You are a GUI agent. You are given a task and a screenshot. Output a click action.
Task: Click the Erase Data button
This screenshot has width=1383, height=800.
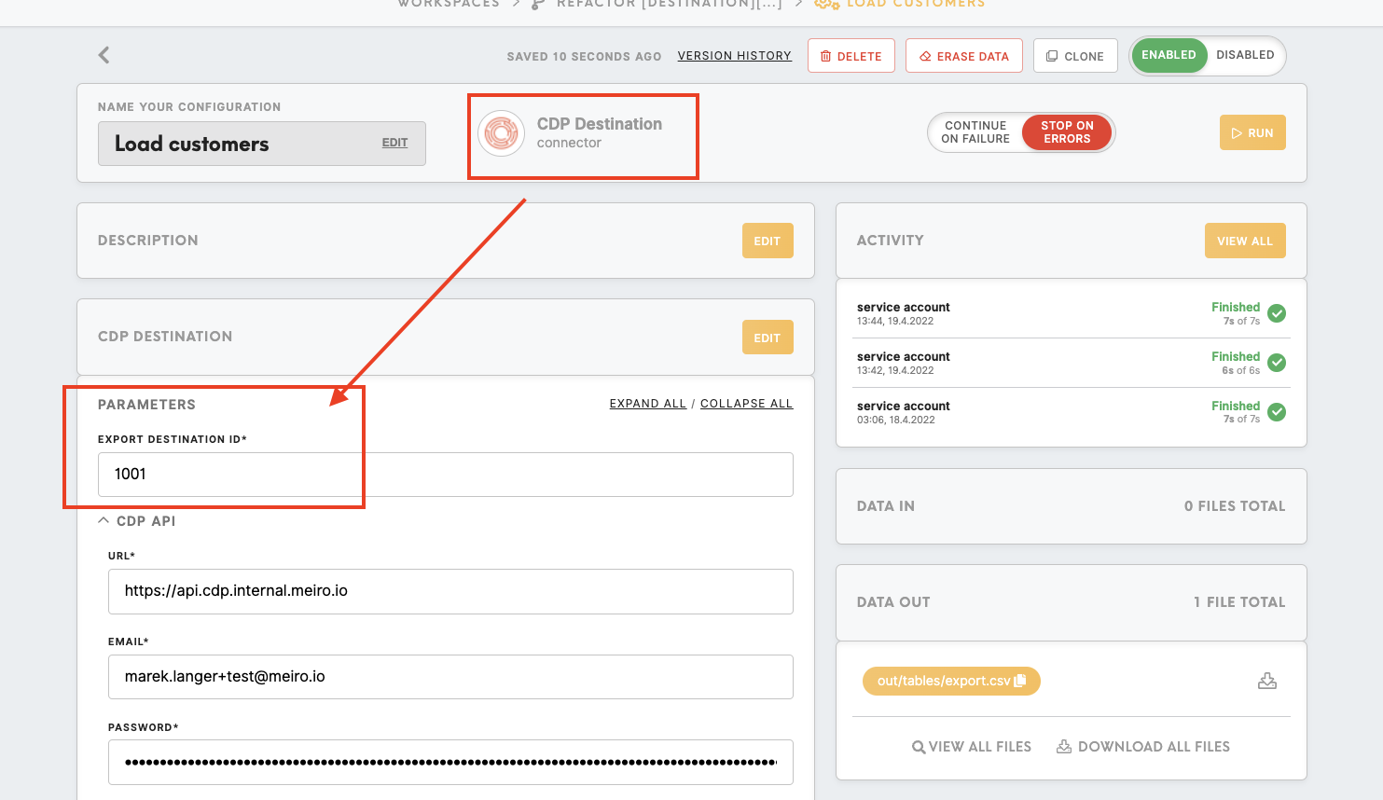tap(963, 56)
